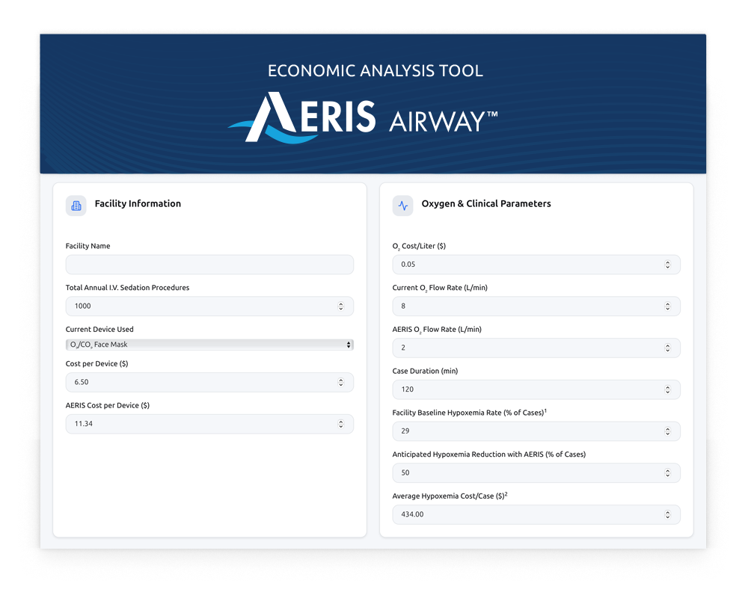
Task: Click the Current Device Used dropdown arrows
Action: tap(348, 345)
